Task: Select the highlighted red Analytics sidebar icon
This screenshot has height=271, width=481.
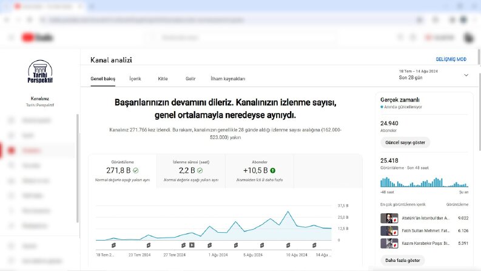Action: pos(12,150)
